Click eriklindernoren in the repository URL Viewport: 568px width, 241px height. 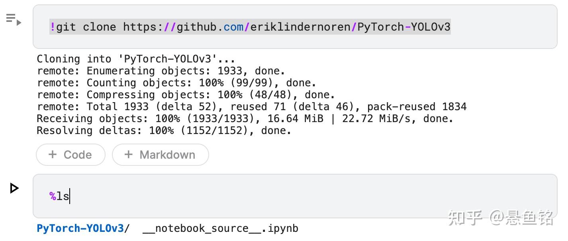[300, 27]
